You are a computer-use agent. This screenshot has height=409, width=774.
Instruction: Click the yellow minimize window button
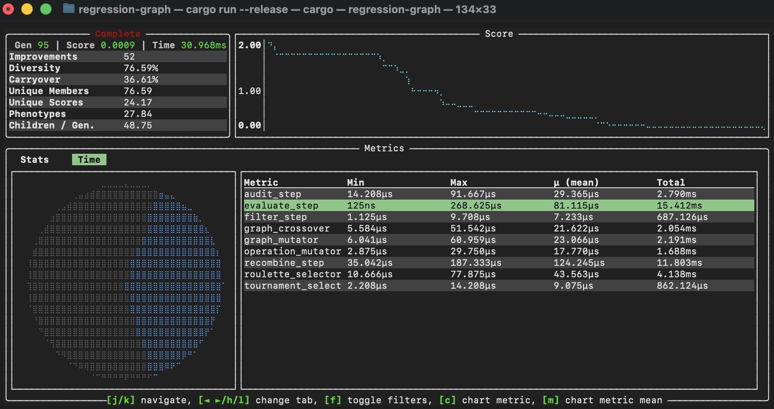(27, 9)
